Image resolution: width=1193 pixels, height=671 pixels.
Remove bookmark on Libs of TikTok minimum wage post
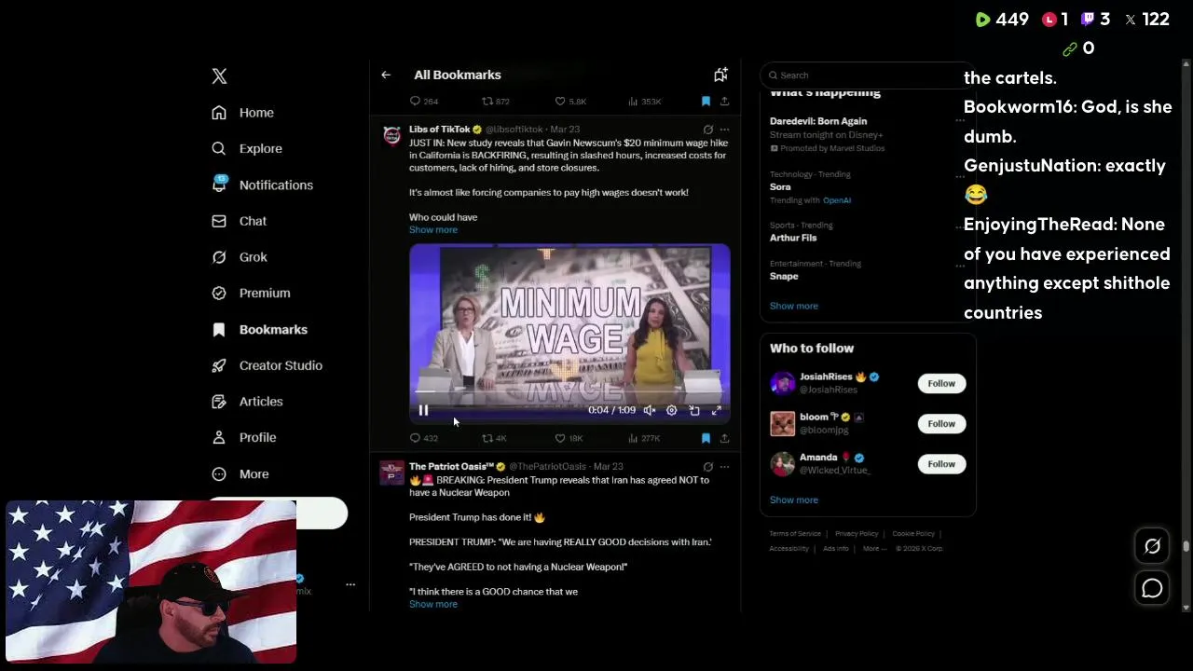coord(706,438)
